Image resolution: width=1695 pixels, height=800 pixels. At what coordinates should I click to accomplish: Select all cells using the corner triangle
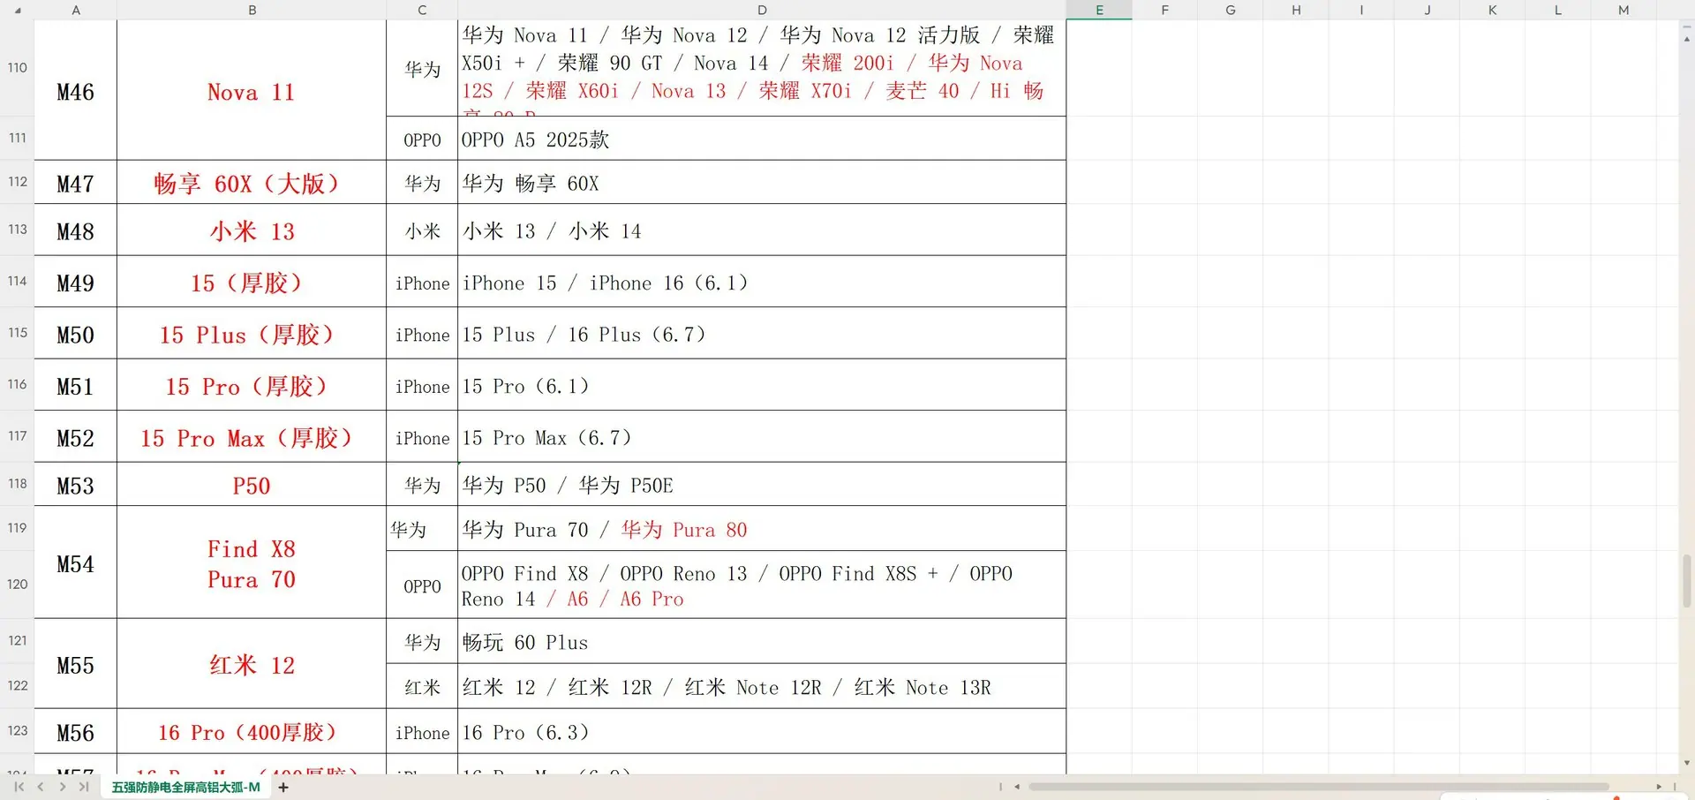point(18,11)
